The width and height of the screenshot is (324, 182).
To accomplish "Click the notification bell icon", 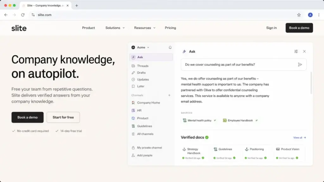I will (x=170, y=47).
